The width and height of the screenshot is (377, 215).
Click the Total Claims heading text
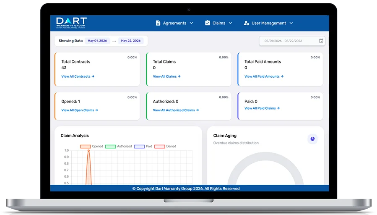[164, 62]
